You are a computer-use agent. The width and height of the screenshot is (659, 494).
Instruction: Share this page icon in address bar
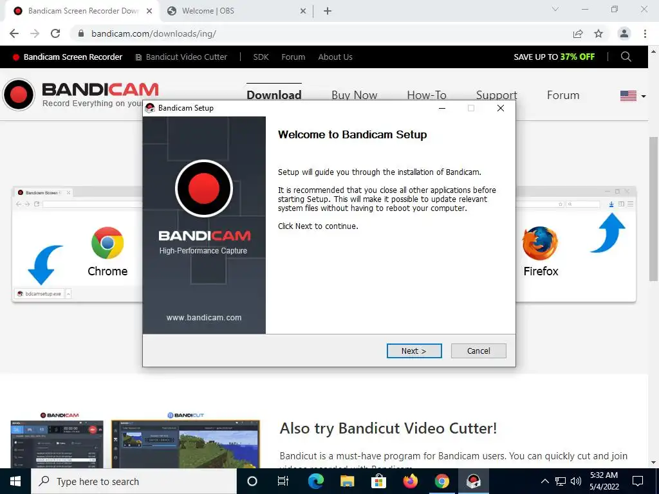pos(578,33)
